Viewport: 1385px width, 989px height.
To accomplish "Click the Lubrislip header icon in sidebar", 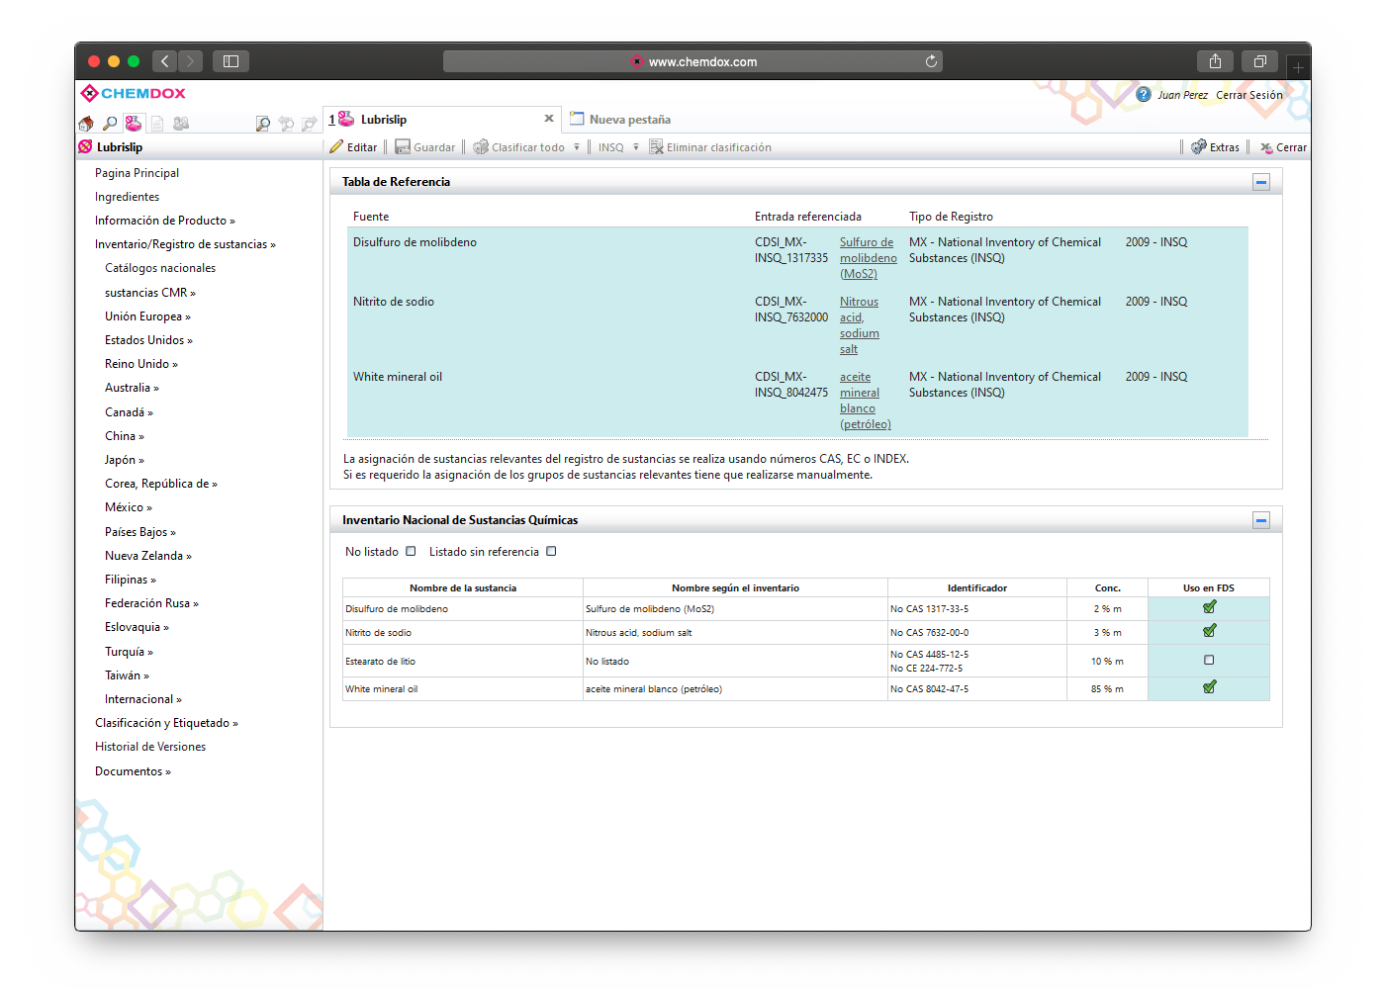I will [85, 147].
